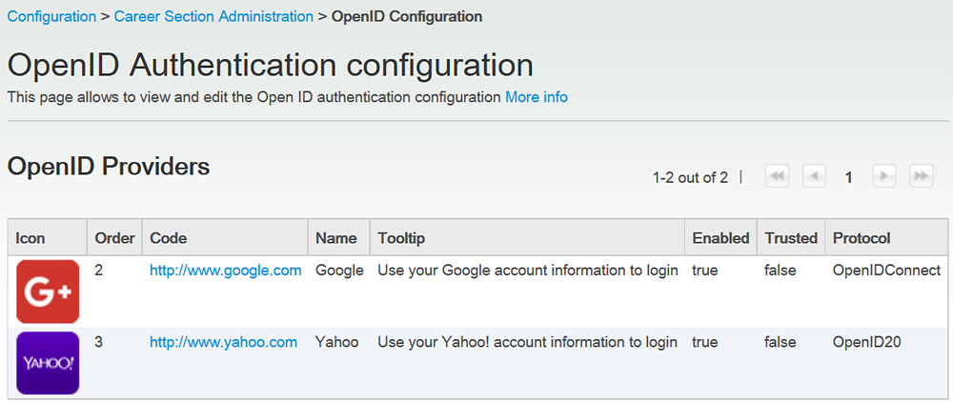Click the Tooltip column header
This screenshot has width=953, height=403.
pyautogui.click(x=401, y=238)
